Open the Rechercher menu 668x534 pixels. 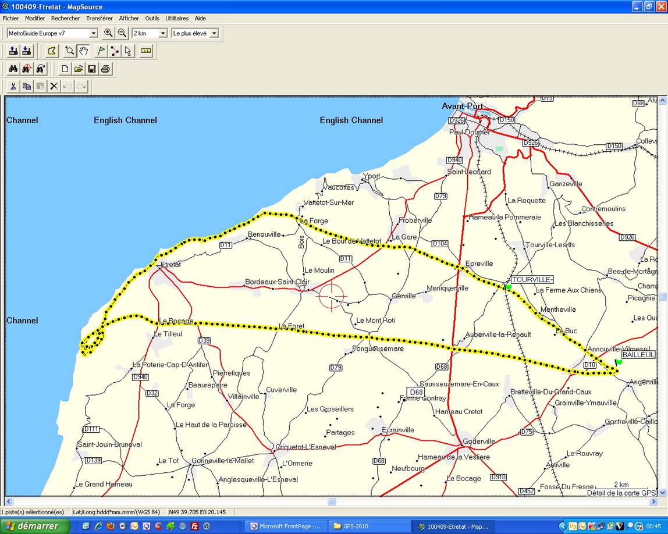pos(66,18)
